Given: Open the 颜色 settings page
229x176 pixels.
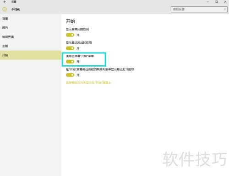Looking at the screenshot, I should pyautogui.click(x=31, y=28).
